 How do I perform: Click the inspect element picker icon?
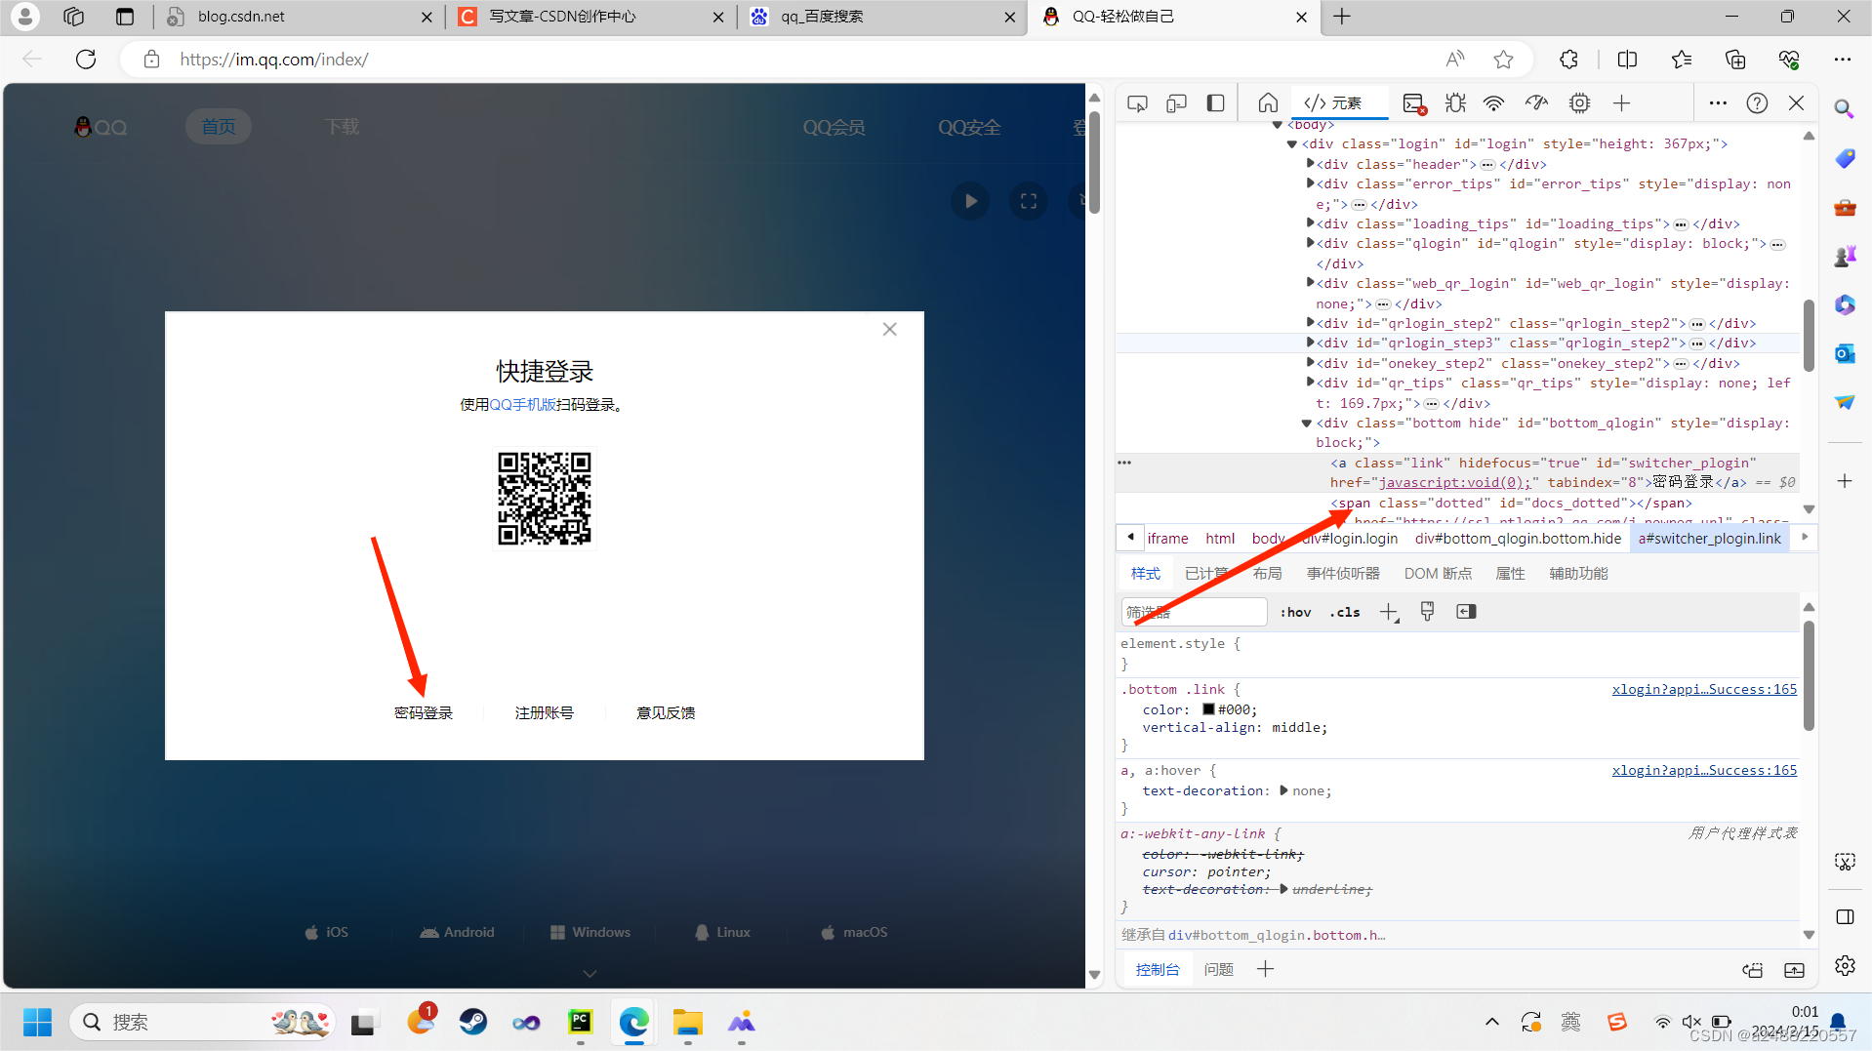1137,103
